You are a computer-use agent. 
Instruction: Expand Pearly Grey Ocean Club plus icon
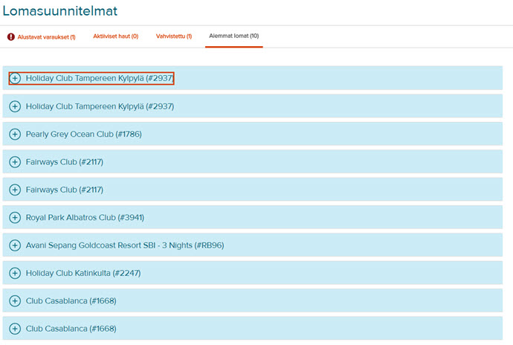(x=15, y=134)
